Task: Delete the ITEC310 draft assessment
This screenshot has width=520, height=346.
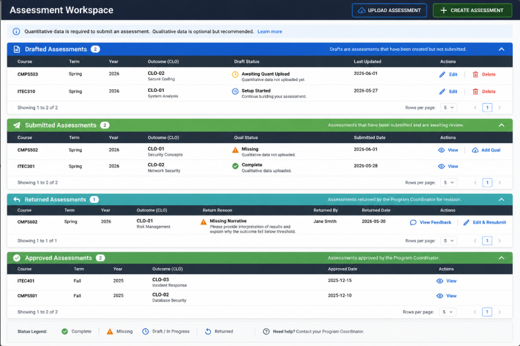Action: point(484,91)
